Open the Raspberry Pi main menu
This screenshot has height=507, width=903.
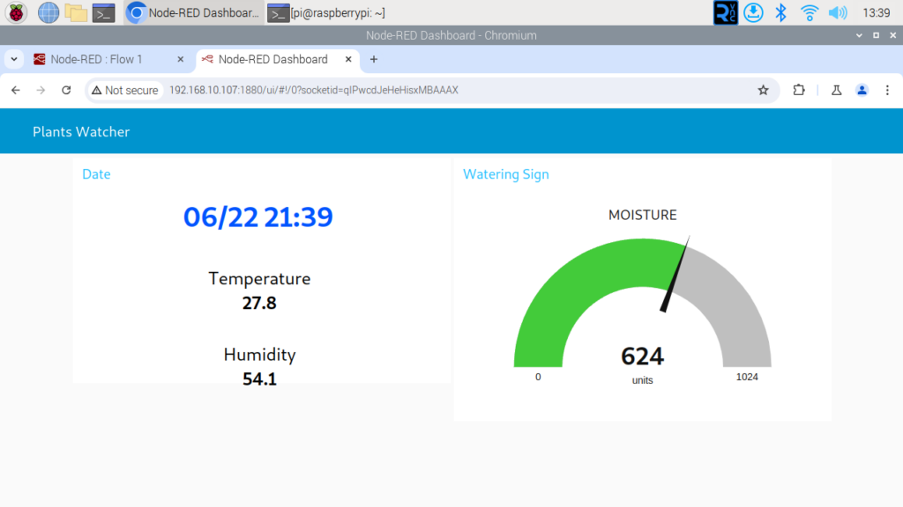[x=16, y=12]
